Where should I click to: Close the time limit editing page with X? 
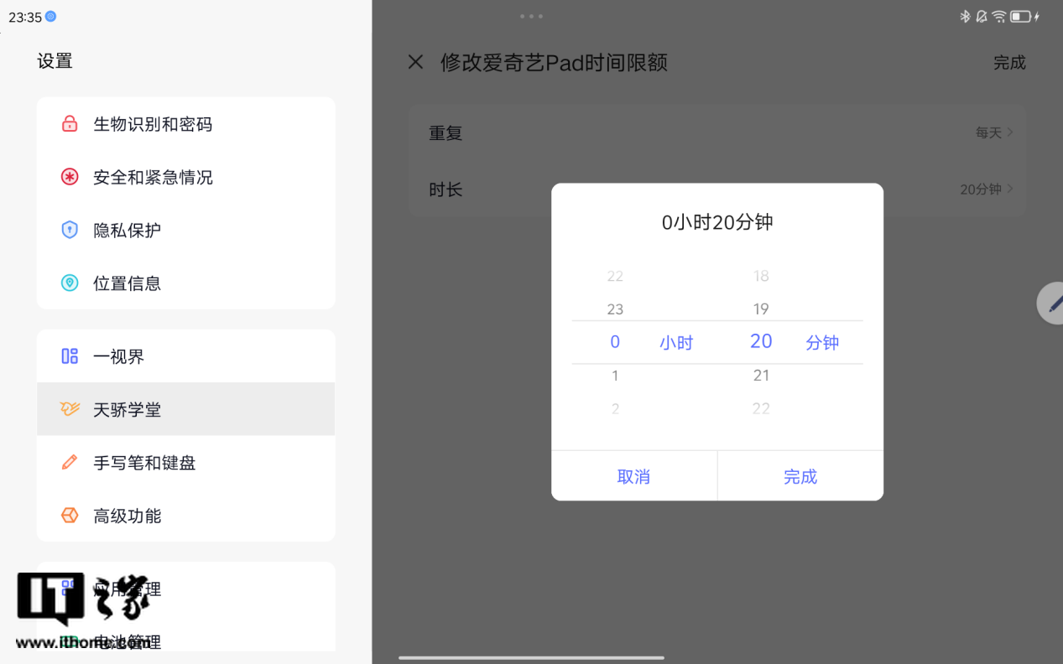click(415, 62)
